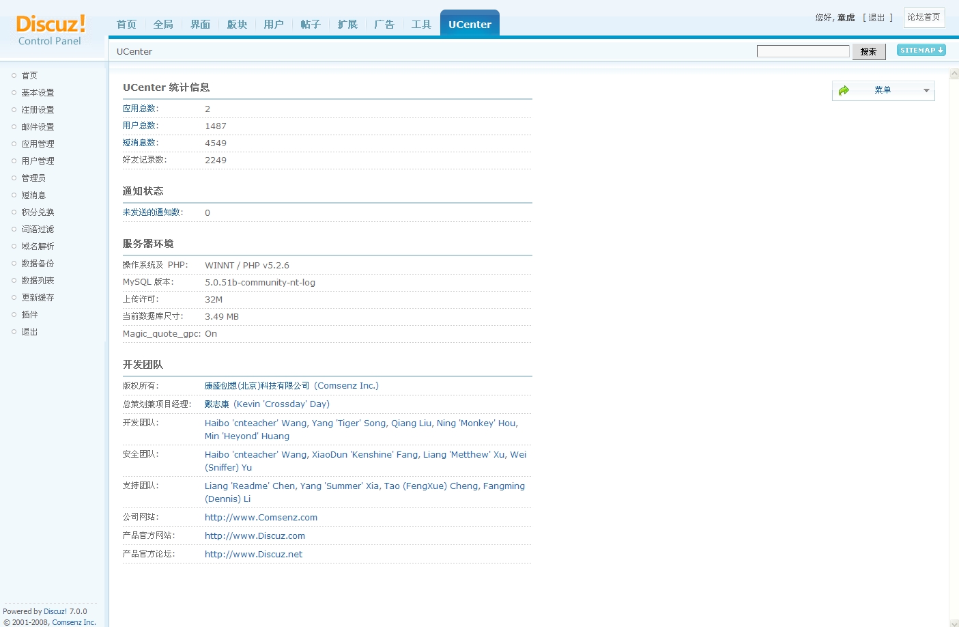Open 插件 in the sidebar
959x627 pixels.
pos(29,315)
